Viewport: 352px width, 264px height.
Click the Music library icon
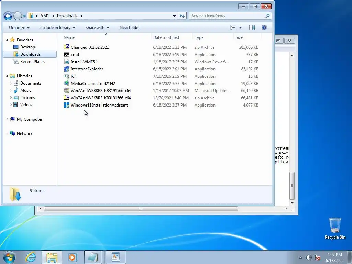(x=16, y=90)
